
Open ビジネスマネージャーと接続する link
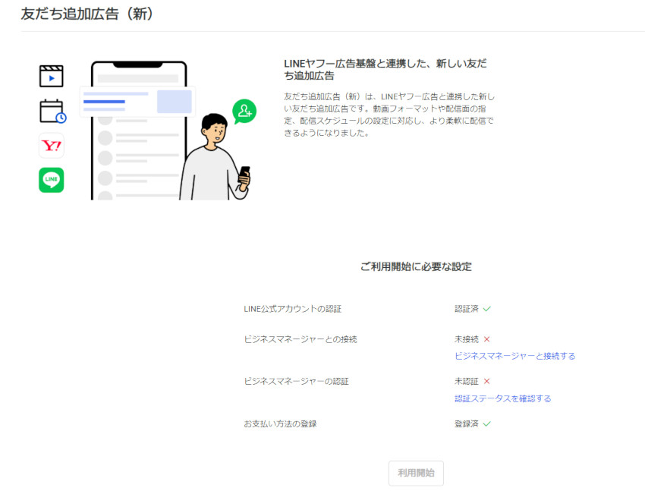point(514,356)
